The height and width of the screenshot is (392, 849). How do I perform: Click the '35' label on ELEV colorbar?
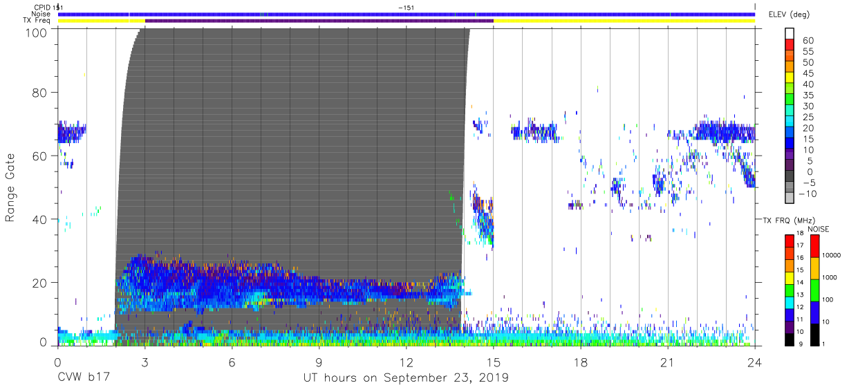coord(808,95)
